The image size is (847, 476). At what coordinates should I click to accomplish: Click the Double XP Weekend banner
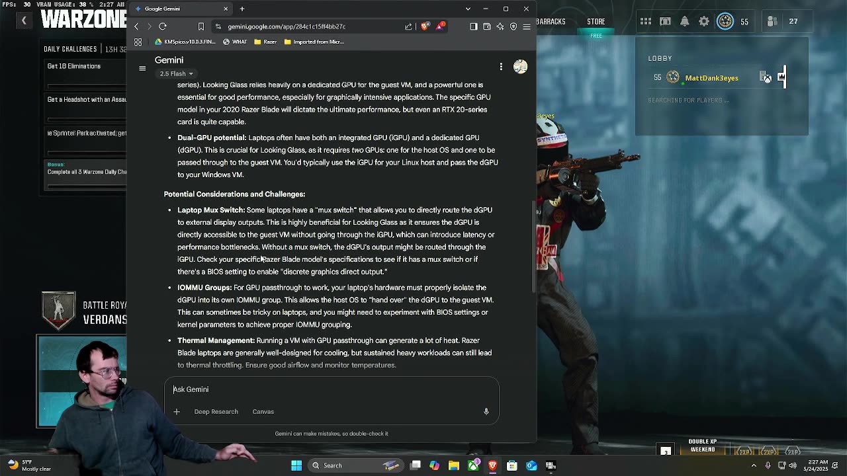point(703,446)
